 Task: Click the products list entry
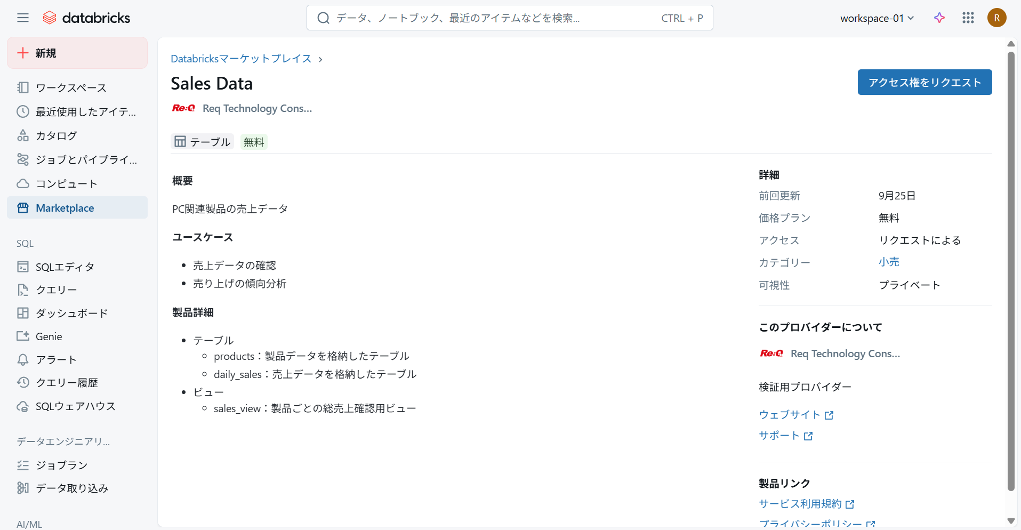pos(311,356)
